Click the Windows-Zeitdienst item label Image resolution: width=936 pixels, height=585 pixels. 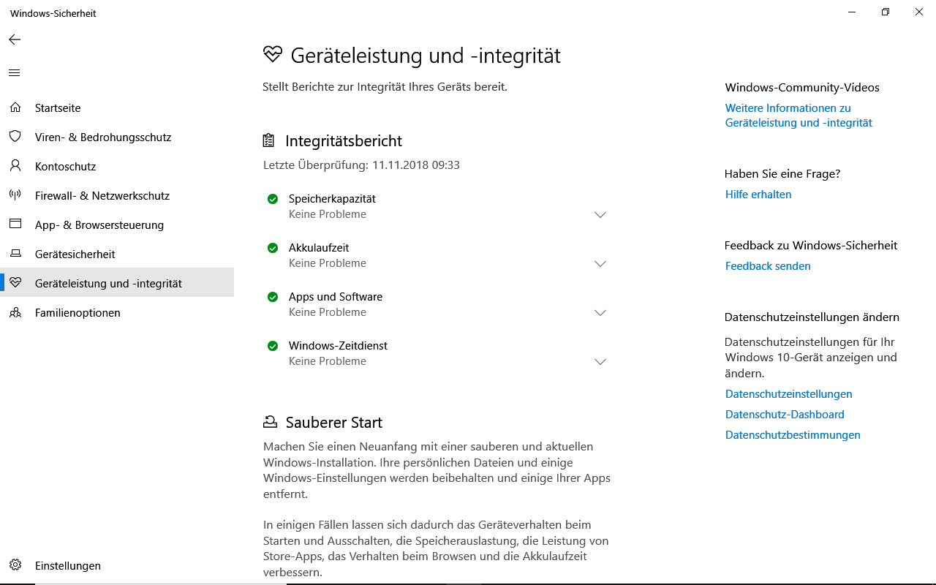(x=338, y=346)
